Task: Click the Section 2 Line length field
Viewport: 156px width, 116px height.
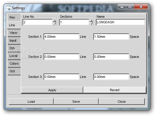Action: coord(61,57)
